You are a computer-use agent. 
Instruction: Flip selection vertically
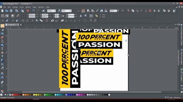coord(85,16)
